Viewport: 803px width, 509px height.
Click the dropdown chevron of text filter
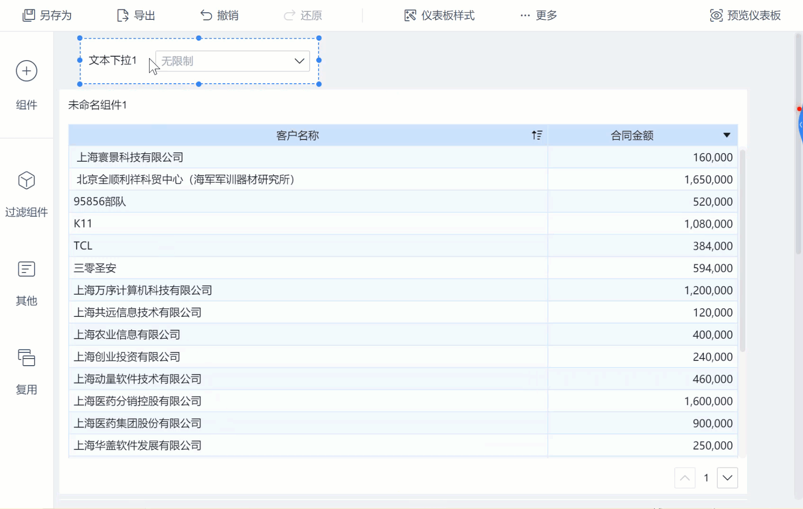299,61
